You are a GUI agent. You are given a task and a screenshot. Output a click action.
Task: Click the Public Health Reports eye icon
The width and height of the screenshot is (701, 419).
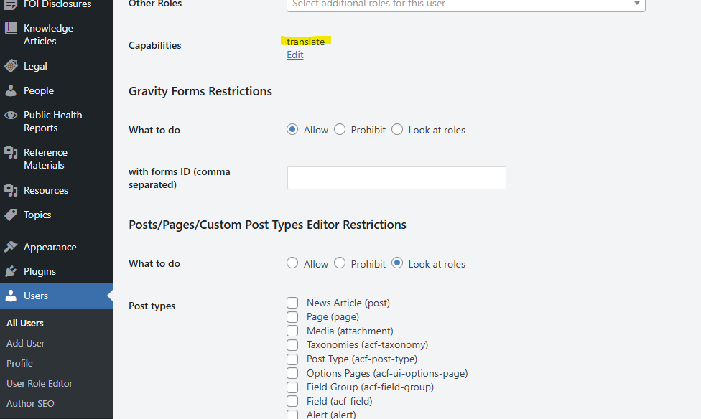(11, 116)
